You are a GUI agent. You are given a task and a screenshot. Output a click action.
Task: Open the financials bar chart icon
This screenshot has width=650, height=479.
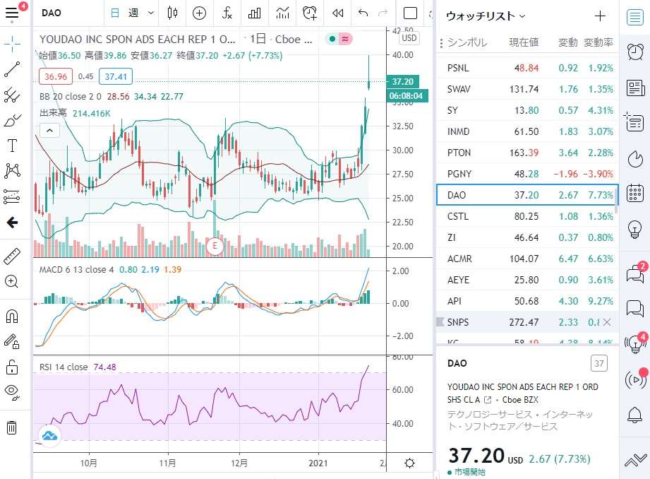click(x=255, y=13)
